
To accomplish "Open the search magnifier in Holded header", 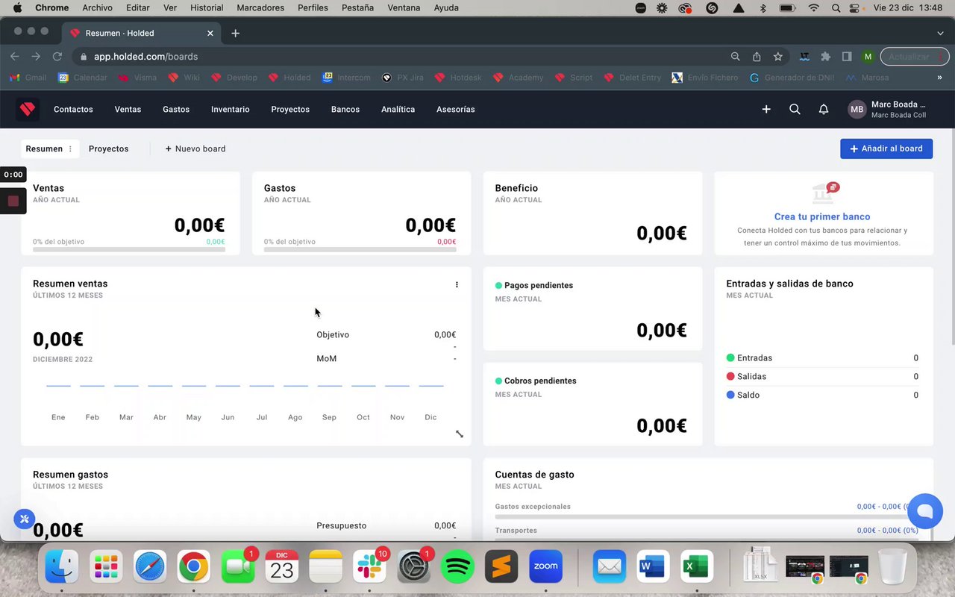I will click(x=795, y=110).
